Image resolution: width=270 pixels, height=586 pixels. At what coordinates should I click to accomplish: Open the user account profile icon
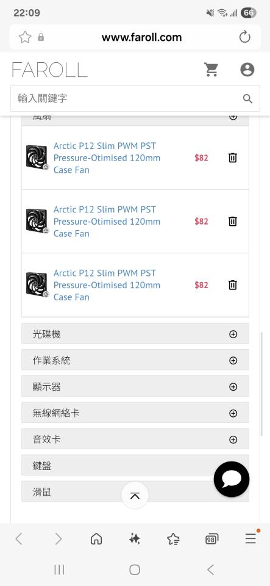click(x=247, y=70)
